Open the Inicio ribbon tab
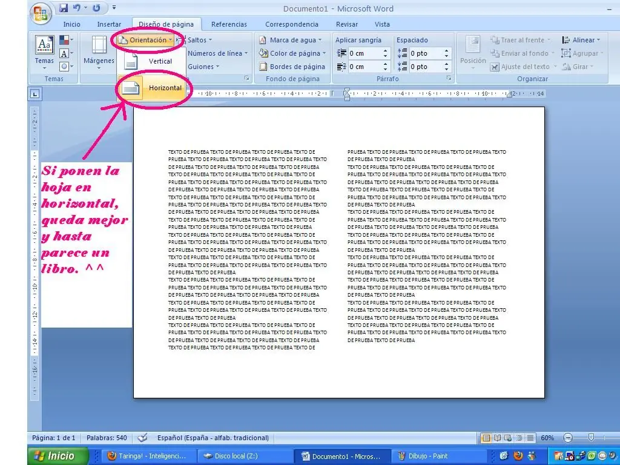620x465 pixels. click(x=71, y=24)
